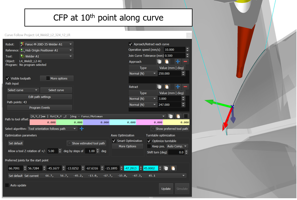Remove Approach movement with red minus icon

pos(185,62)
